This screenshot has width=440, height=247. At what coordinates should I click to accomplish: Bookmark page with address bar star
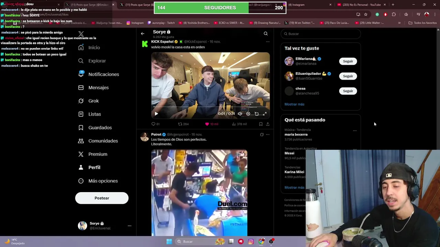coord(366,14)
